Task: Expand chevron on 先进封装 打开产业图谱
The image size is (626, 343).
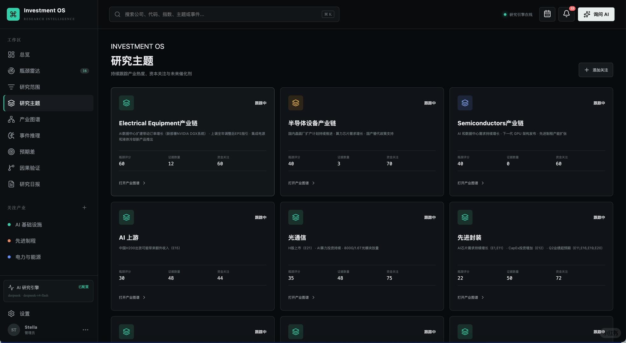Action: click(483, 298)
